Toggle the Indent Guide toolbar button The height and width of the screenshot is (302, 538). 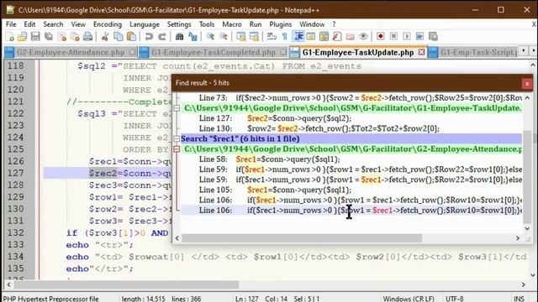click(x=298, y=37)
